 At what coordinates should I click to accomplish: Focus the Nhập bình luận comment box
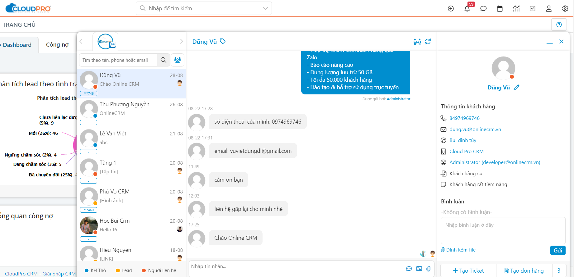click(x=503, y=230)
